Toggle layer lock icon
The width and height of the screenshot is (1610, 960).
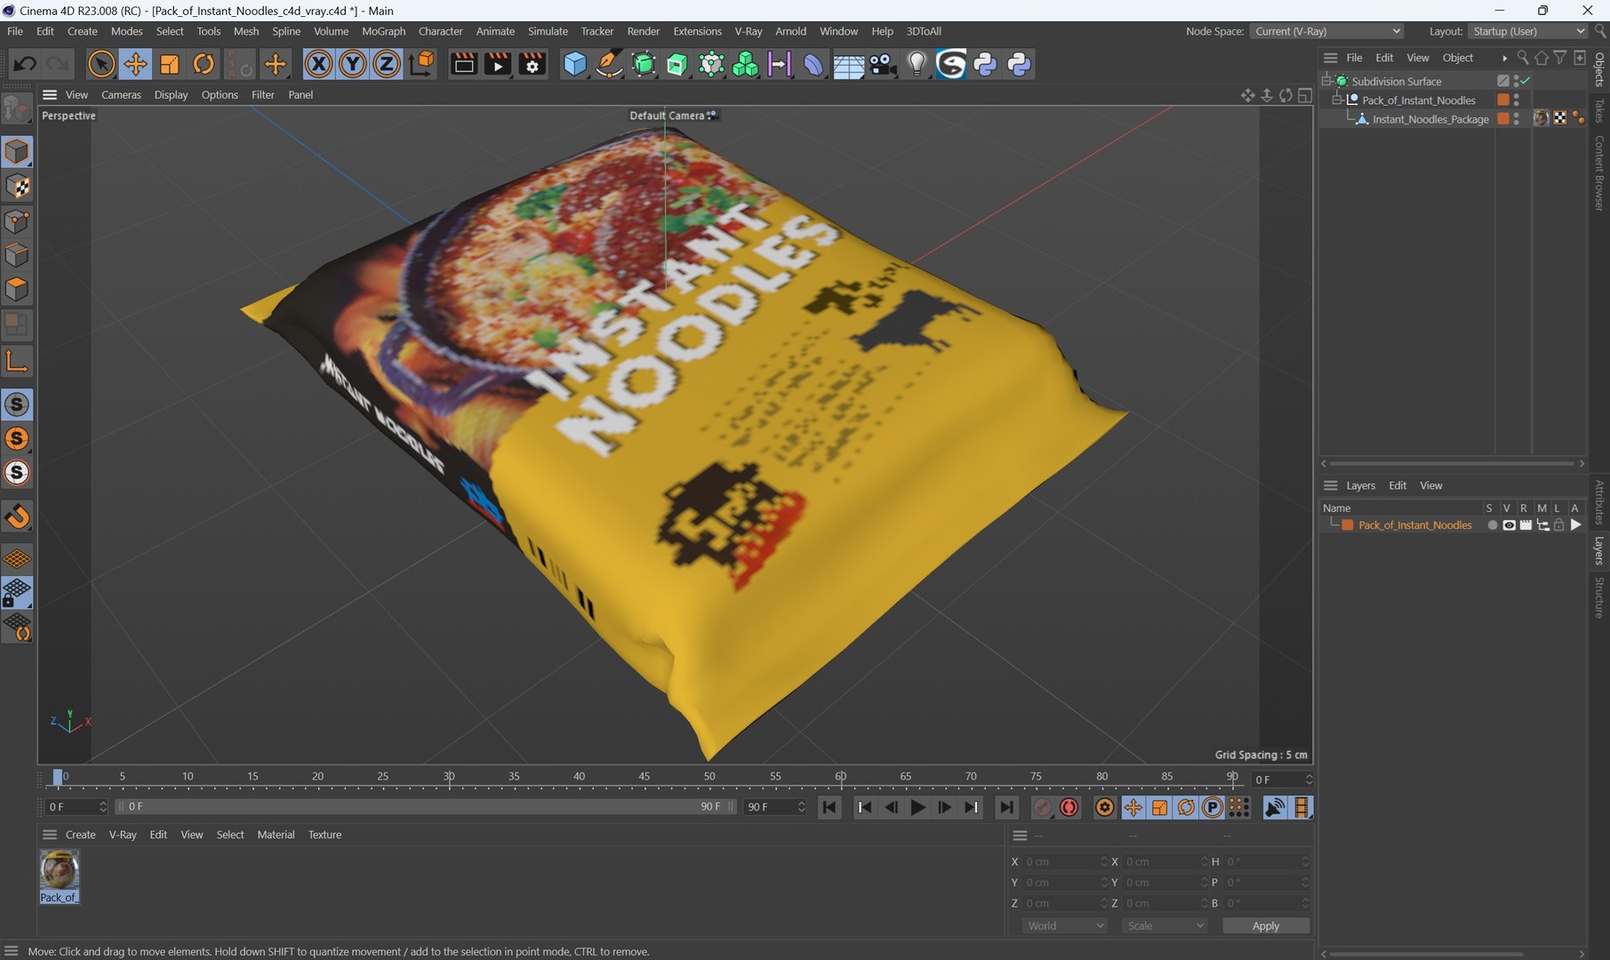(1558, 525)
